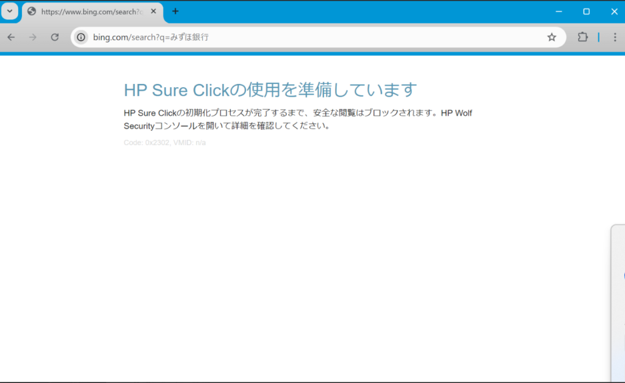Go back with the back arrow
625x383 pixels.
coord(11,37)
